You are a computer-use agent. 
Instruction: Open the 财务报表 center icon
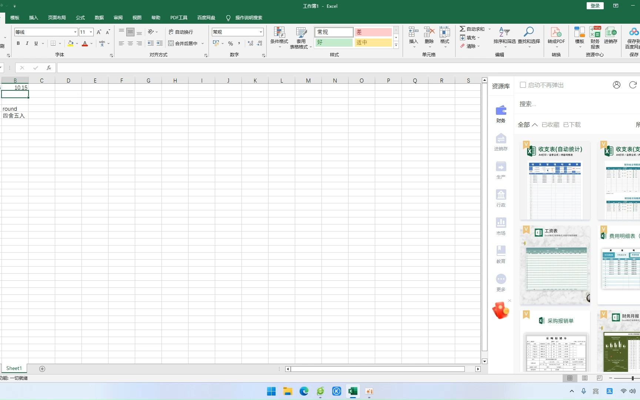(594, 37)
